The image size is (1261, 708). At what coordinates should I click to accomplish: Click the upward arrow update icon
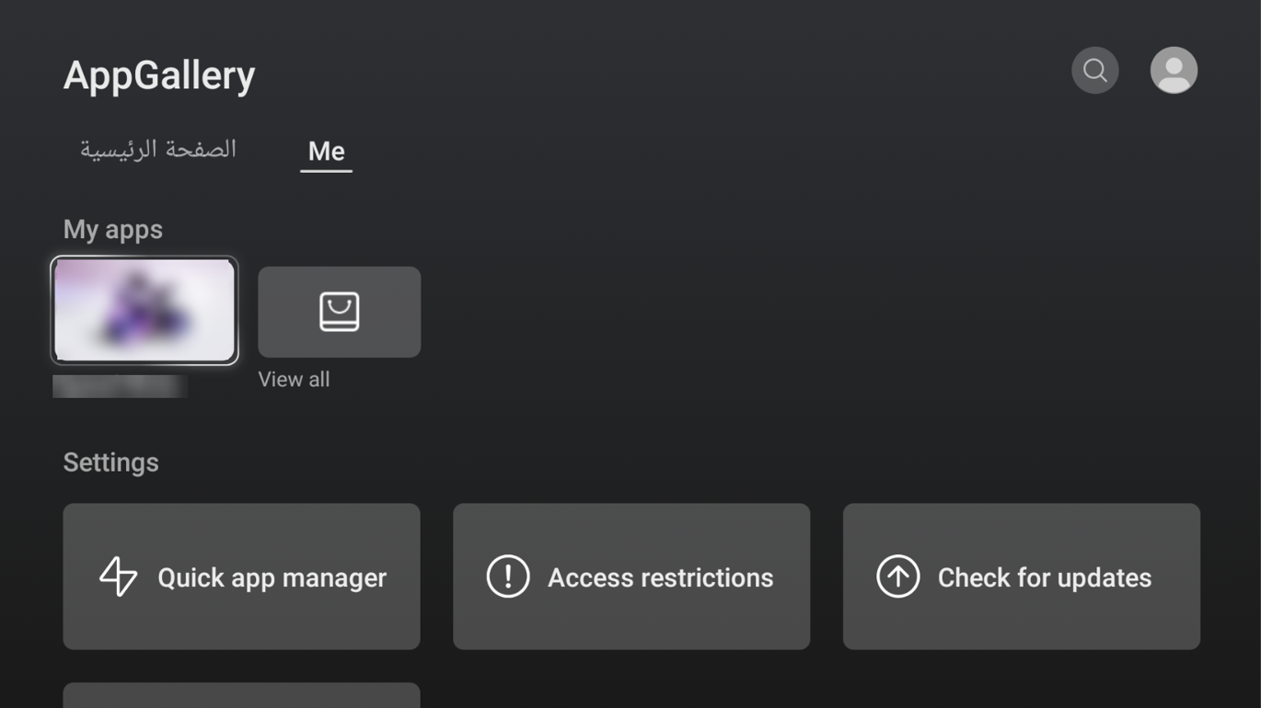click(898, 577)
